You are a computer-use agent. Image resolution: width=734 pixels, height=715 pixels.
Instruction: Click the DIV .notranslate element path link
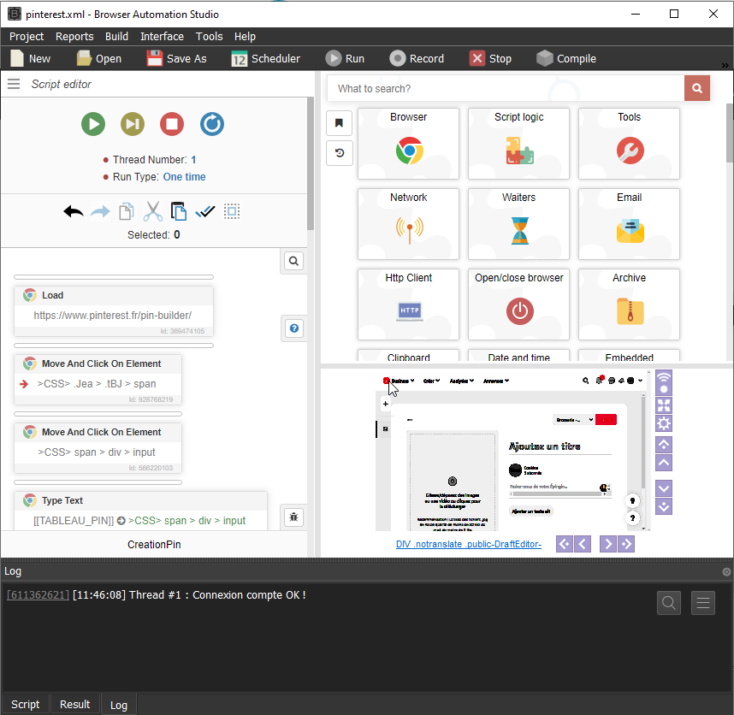(469, 544)
